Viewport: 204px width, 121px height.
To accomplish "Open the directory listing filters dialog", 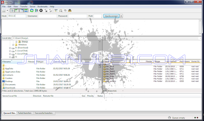I will [x=56, y=10].
